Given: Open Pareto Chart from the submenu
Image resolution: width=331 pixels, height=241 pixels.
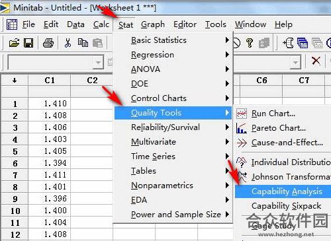Looking at the screenshot, I should [x=279, y=128].
